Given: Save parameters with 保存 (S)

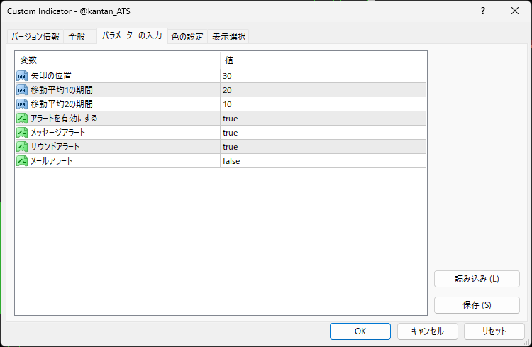Looking at the screenshot, I should (477, 305).
